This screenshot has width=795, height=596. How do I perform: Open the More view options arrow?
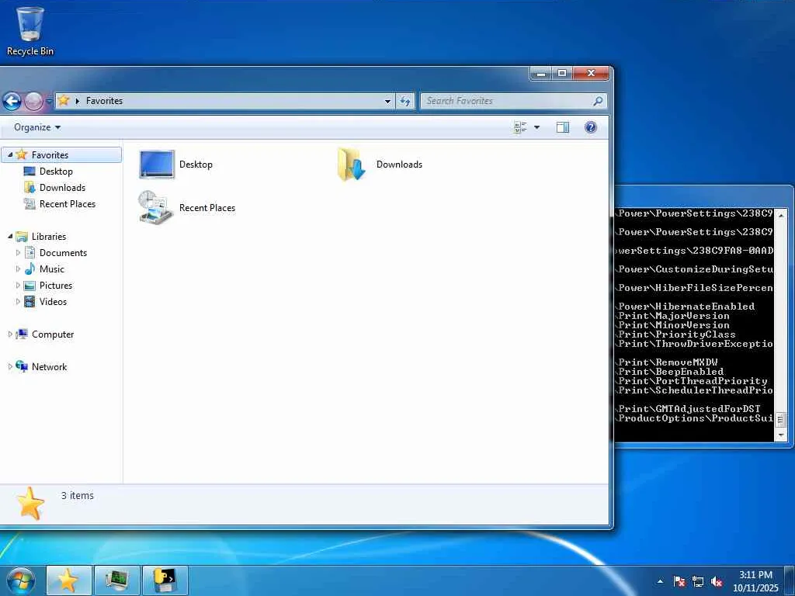click(537, 127)
